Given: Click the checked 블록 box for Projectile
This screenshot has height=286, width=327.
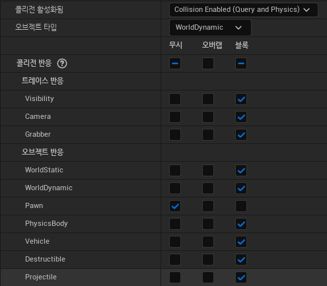Looking at the screenshot, I should [x=241, y=277].
